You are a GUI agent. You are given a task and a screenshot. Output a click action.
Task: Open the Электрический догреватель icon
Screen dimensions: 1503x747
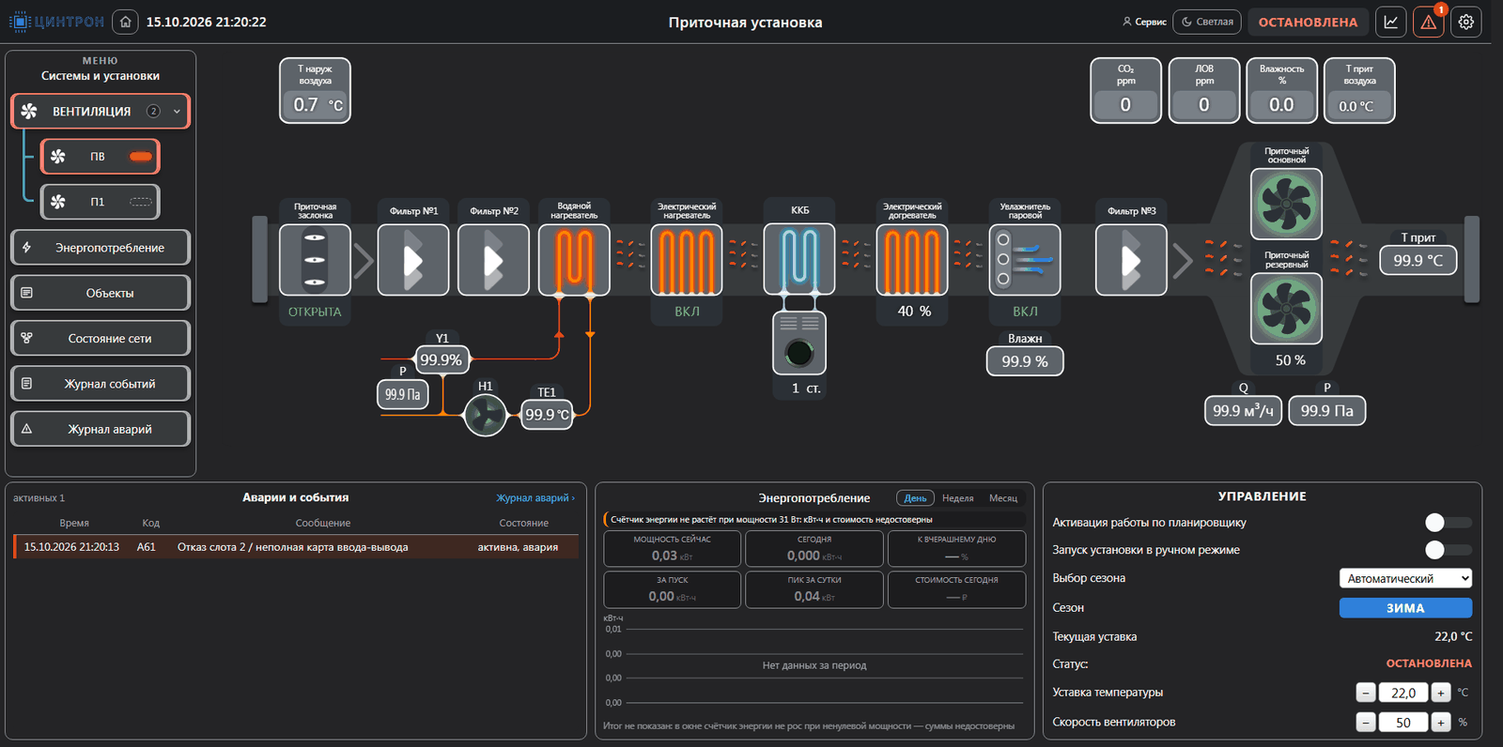coord(912,260)
